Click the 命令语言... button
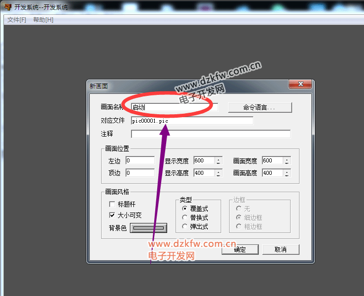364x296 pixels. point(260,107)
